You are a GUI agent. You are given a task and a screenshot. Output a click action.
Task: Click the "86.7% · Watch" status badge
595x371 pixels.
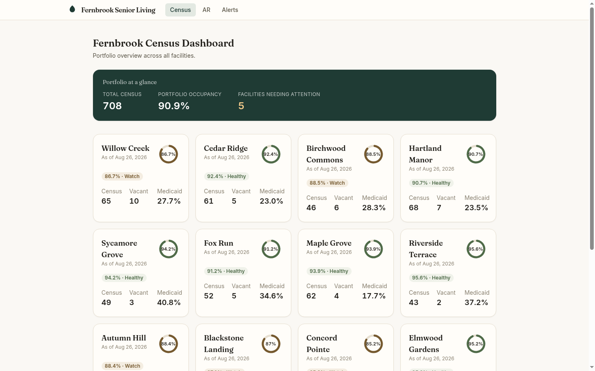click(122, 176)
